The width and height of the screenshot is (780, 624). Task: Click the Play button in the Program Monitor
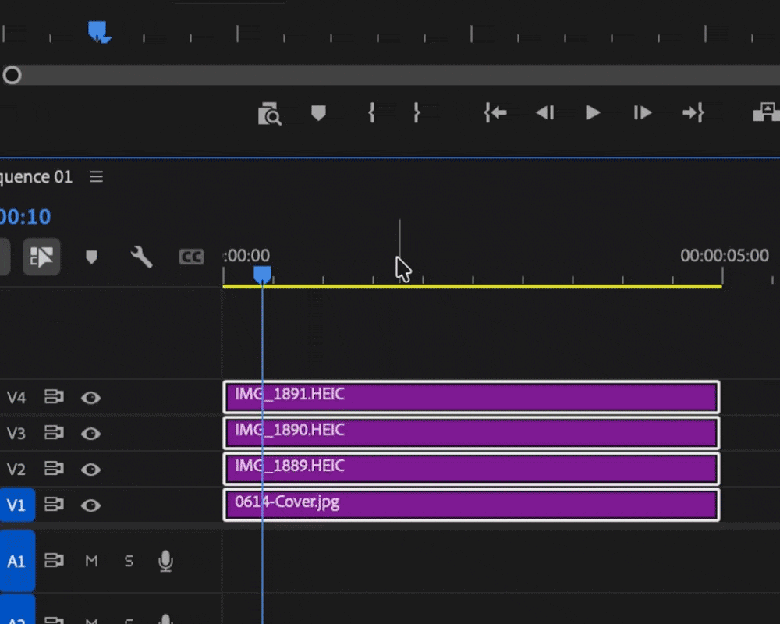pyautogui.click(x=593, y=113)
